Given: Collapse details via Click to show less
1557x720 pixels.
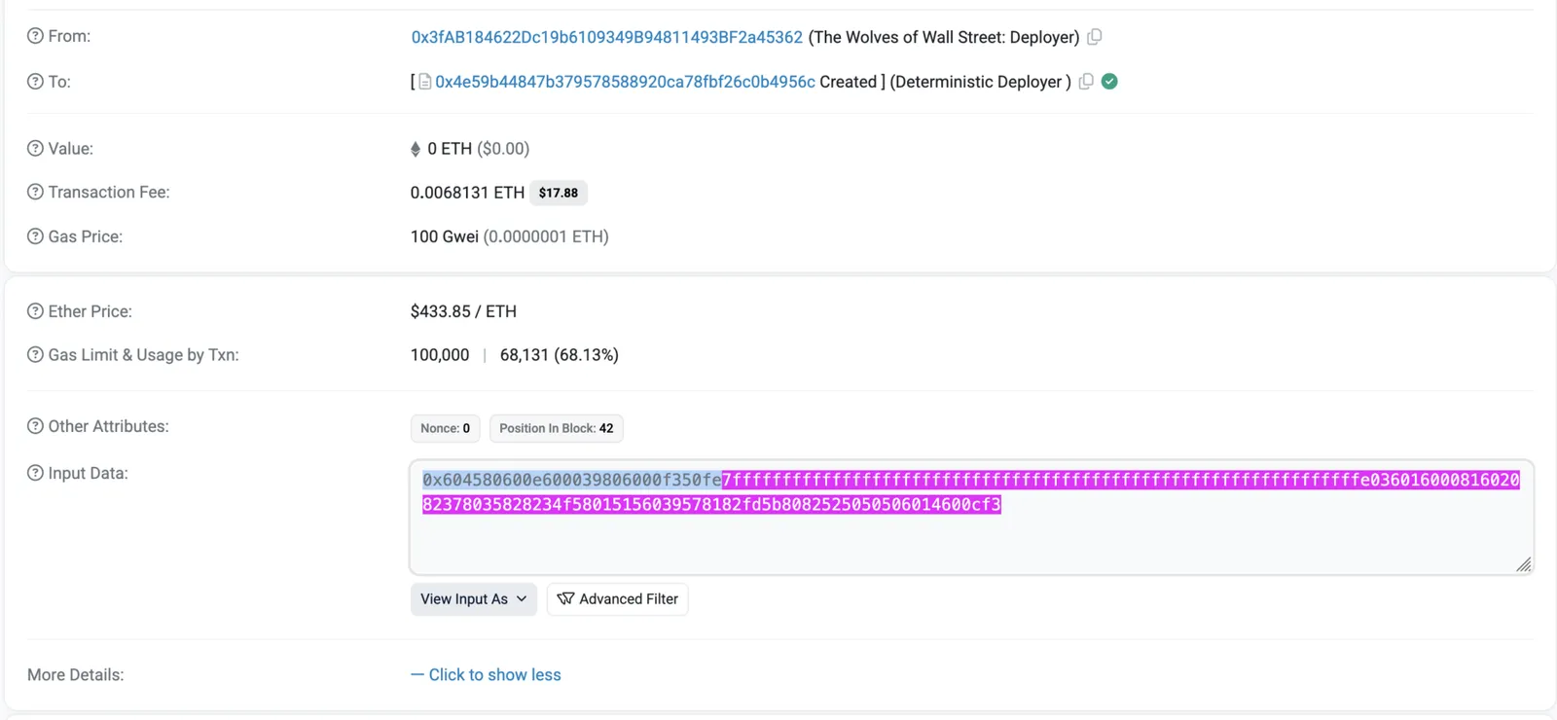Looking at the screenshot, I should click(486, 675).
